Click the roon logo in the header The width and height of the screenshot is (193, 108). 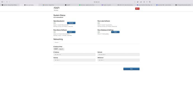(x=57, y=8)
